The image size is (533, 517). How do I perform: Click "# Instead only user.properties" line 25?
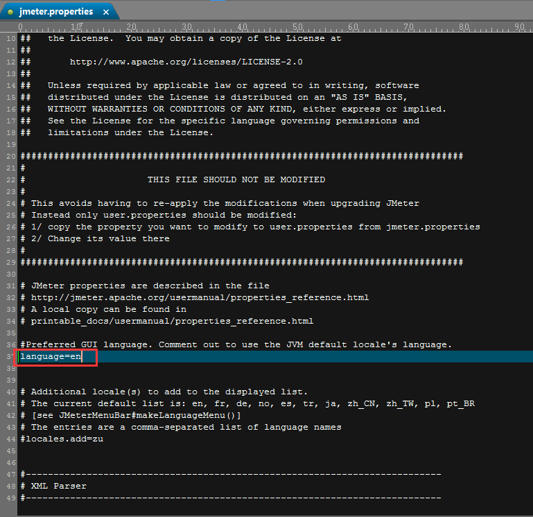(x=159, y=215)
